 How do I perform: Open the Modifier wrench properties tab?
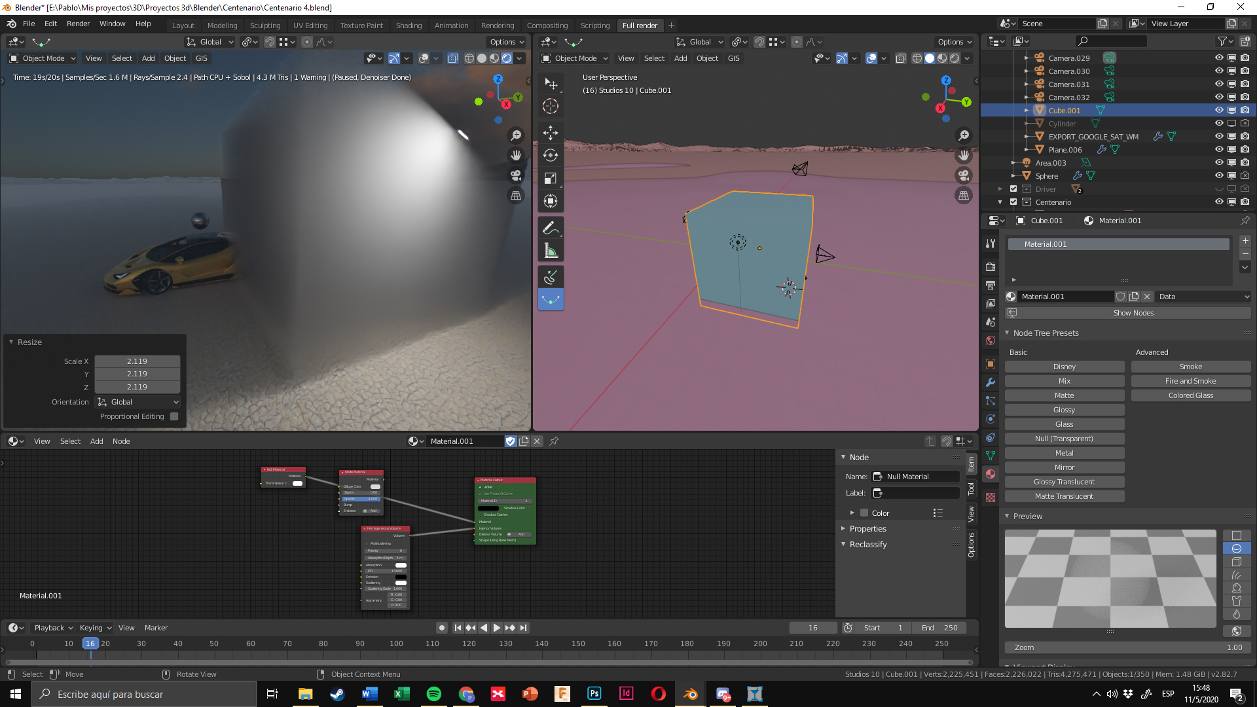click(x=991, y=382)
